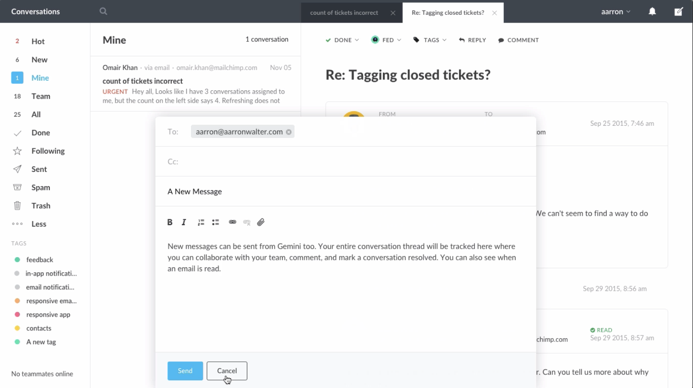Click the Conversations header title
The image size is (693, 388).
[x=36, y=12]
